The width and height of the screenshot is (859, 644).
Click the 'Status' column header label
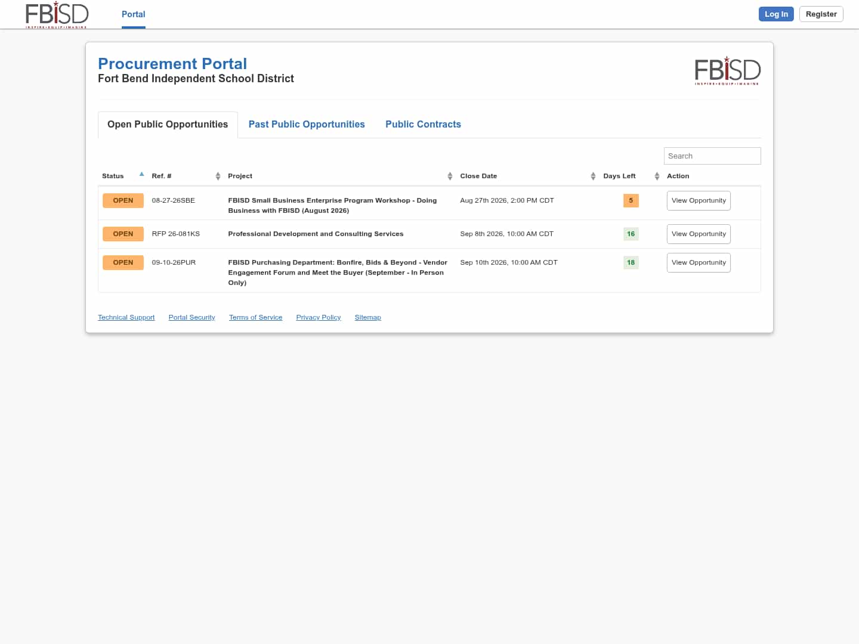(113, 176)
